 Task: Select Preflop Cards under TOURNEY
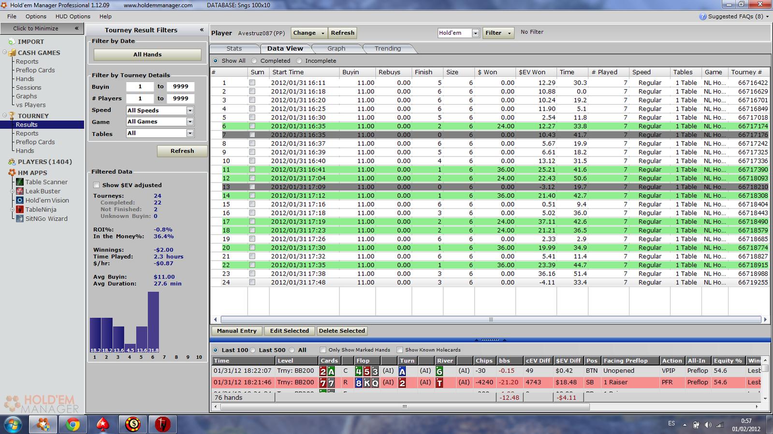pos(35,142)
